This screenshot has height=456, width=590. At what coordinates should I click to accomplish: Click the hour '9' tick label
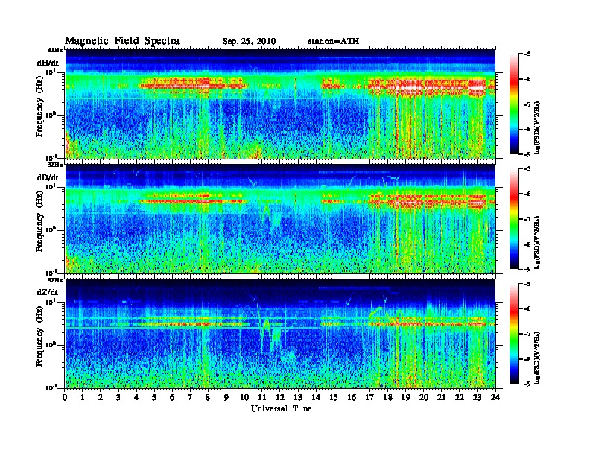pyautogui.click(x=226, y=397)
